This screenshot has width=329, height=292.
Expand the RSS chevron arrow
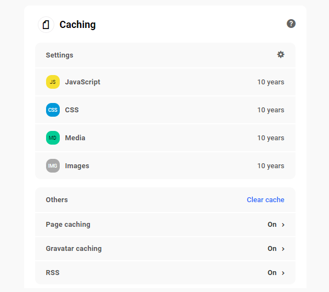tap(283, 273)
